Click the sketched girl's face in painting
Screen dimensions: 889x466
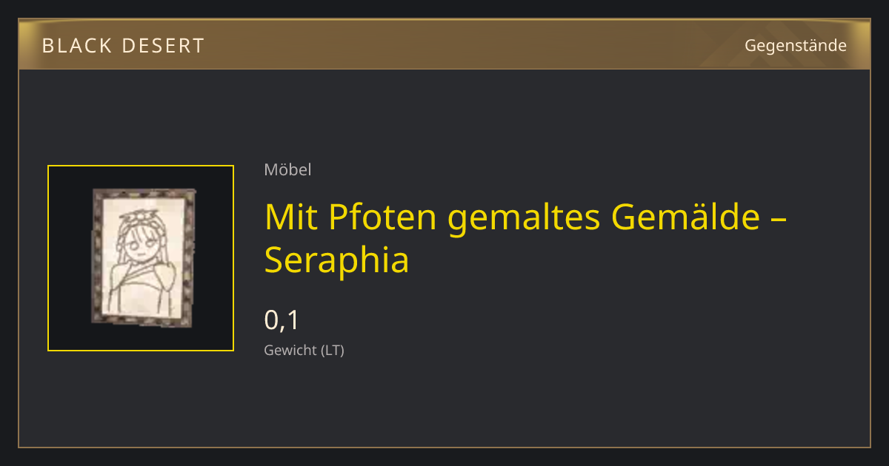[141, 246]
